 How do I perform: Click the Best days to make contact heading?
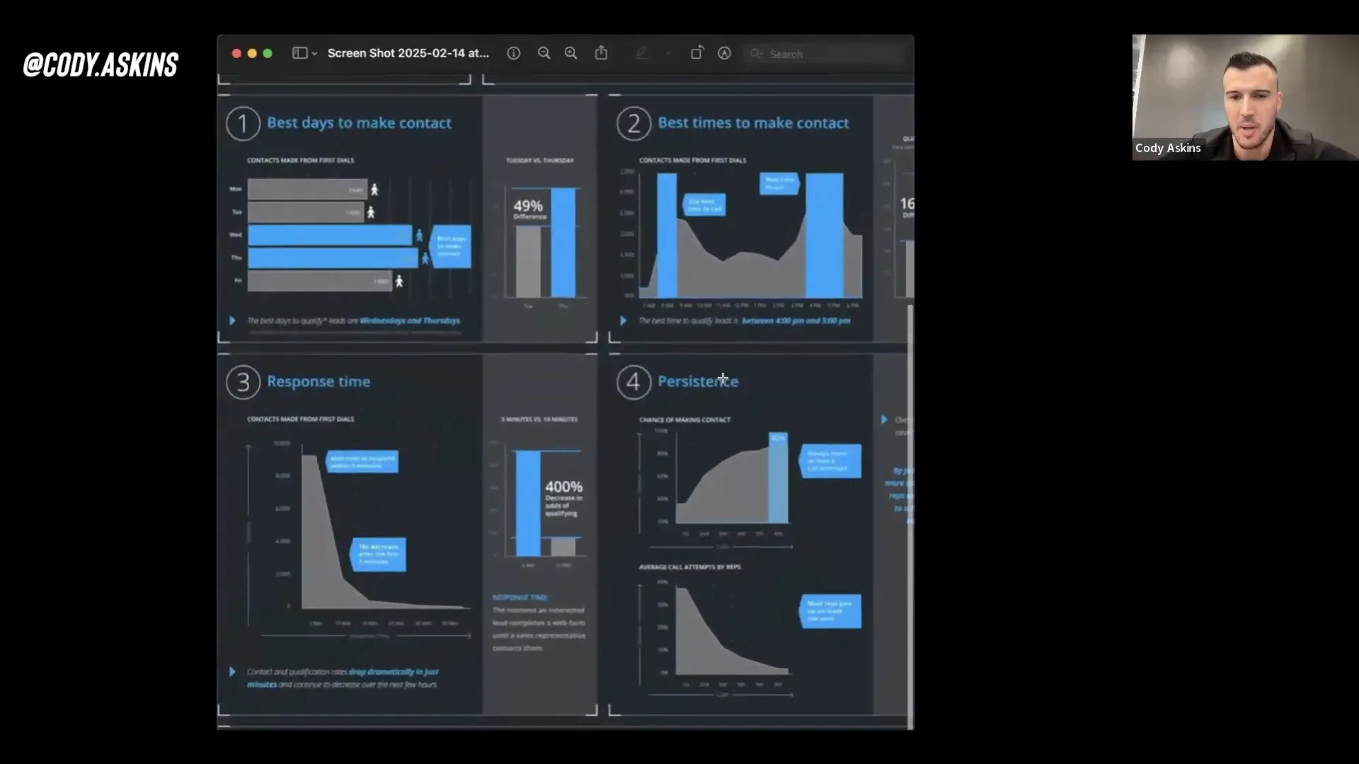(x=359, y=122)
